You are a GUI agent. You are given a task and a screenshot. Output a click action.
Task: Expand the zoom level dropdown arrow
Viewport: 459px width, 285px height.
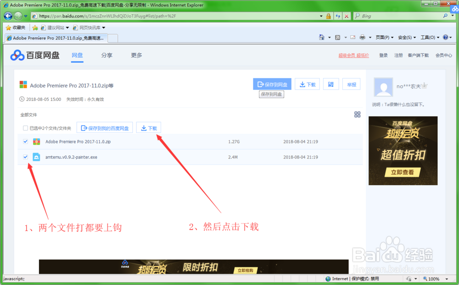[x=447, y=279]
